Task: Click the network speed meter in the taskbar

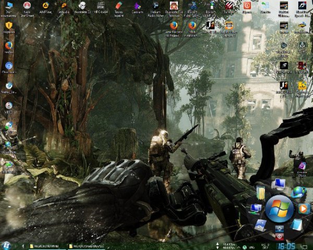Action: 225,246
